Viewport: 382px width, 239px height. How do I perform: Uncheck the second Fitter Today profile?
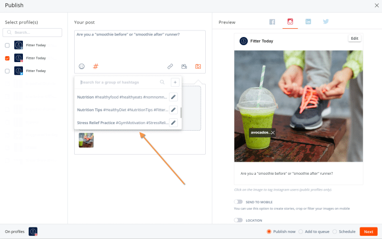coord(7,58)
